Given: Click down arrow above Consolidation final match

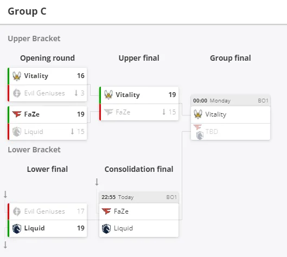Looking at the screenshot, I should tap(97, 182).
